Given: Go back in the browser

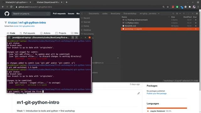Looking at the screenshot, I should pyautogui.click(x=3, y=7).
